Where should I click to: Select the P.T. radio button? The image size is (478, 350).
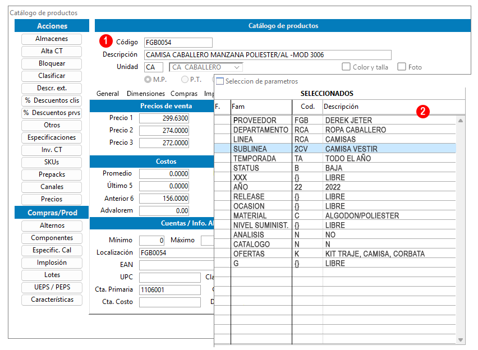pos(185,80)
